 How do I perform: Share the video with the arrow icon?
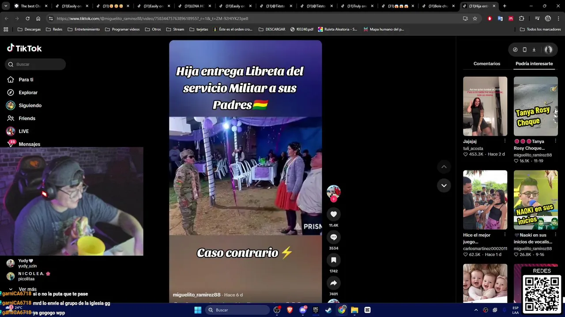(334, 283)
